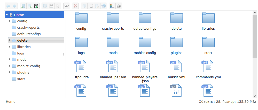Select the banned-ips.json file icon
The image size is (258, 110).
tap(112, 66)
